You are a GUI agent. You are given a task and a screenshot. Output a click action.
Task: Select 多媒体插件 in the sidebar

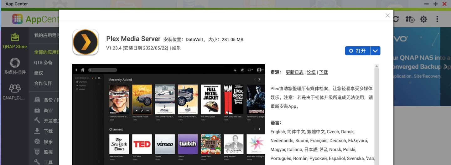point(15,66)
